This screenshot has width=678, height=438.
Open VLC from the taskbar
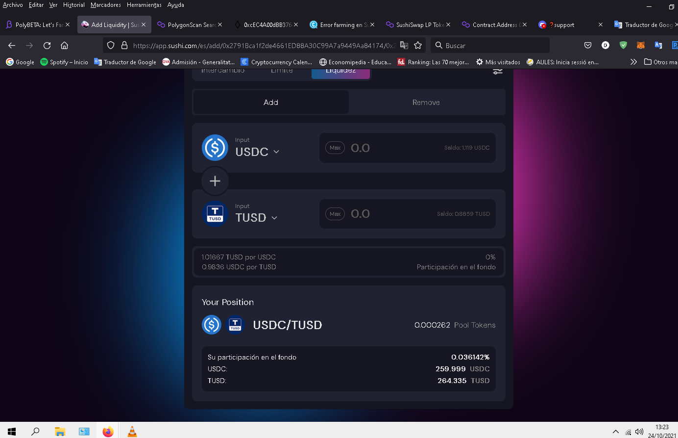pyautogui.click(x=132, y=432)
